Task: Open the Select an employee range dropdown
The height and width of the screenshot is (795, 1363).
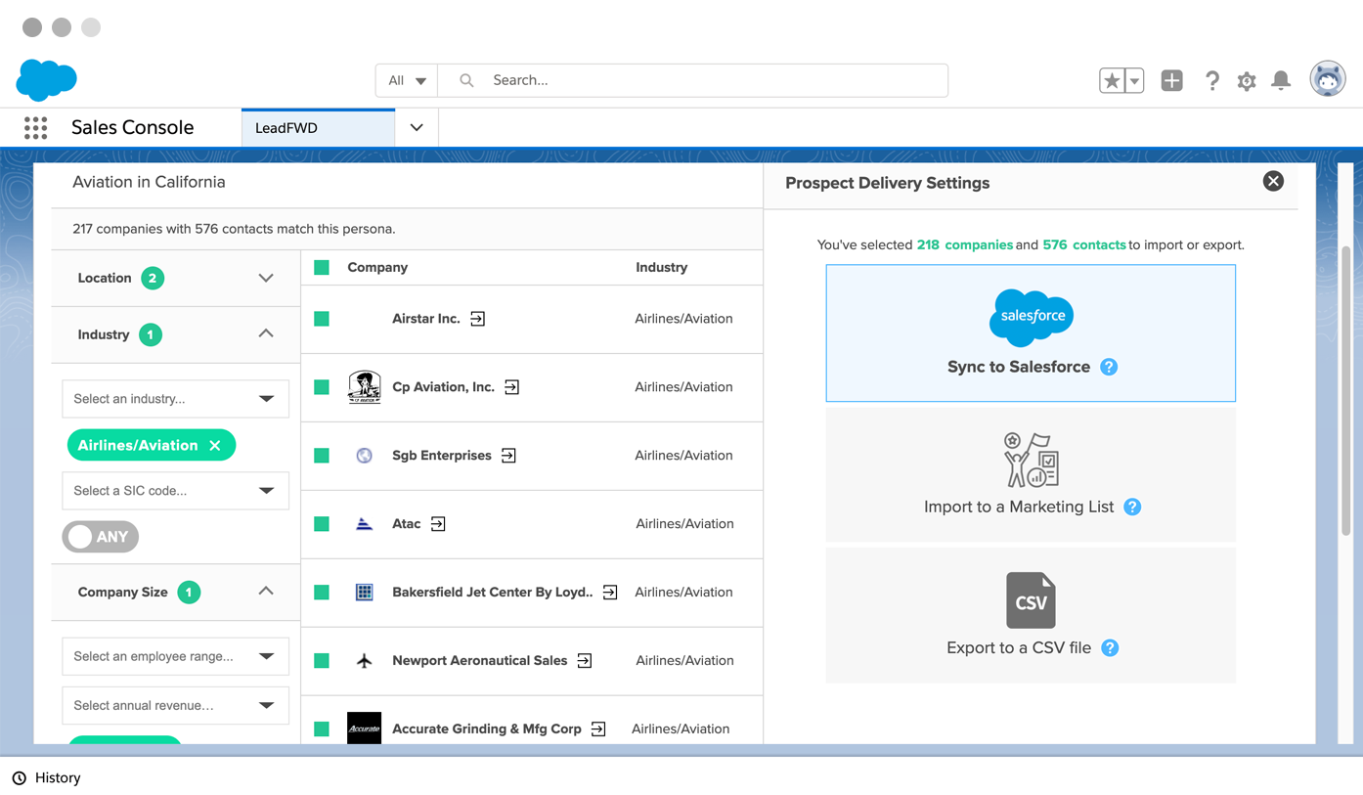Action: point(175,656)
